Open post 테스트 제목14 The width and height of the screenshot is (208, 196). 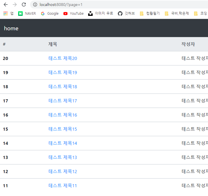(x=63, y=143)
